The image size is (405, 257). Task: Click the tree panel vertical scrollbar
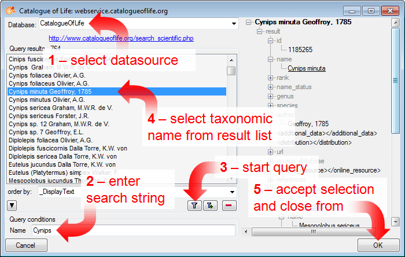[x=396, y=122]
